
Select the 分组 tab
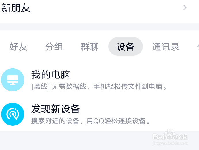point(54,47)
